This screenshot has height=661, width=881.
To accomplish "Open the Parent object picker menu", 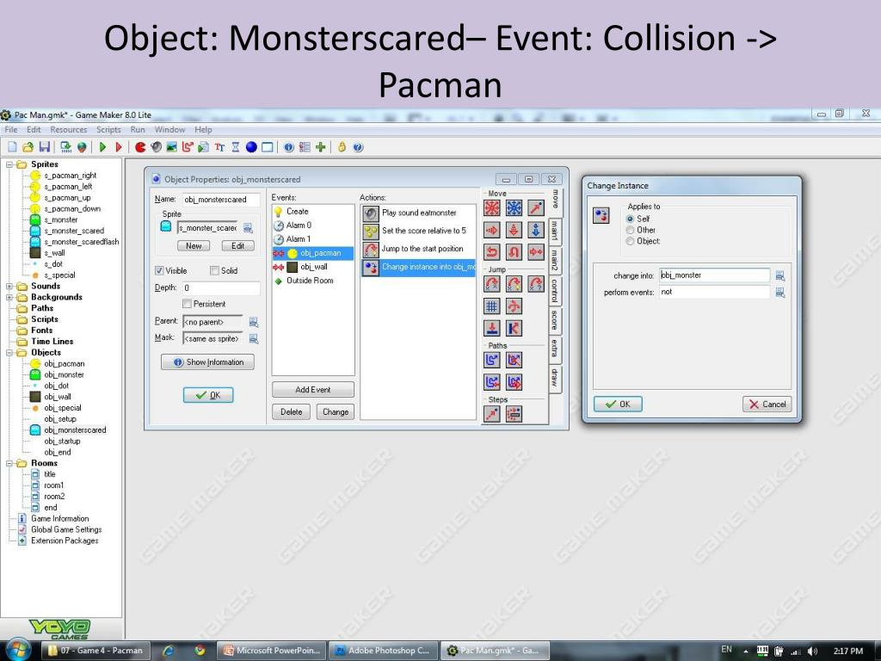I will (x=254, y=322).
